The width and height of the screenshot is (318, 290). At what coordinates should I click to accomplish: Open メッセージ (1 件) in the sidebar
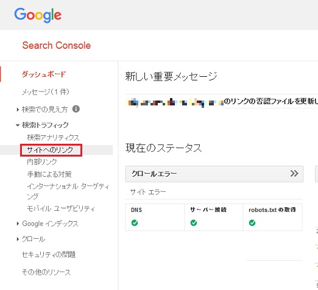pos(46,92)
